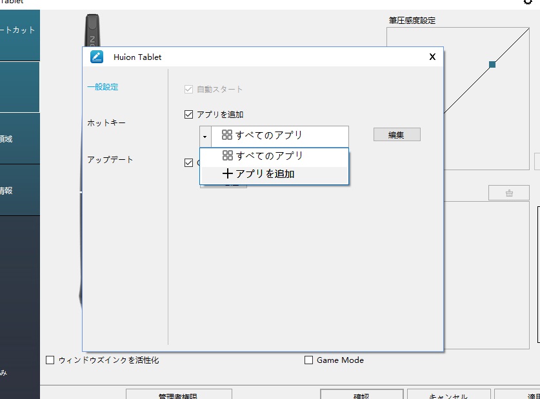
Task: Close the Huion Tablet settings dialog
Action: [432, 57]
